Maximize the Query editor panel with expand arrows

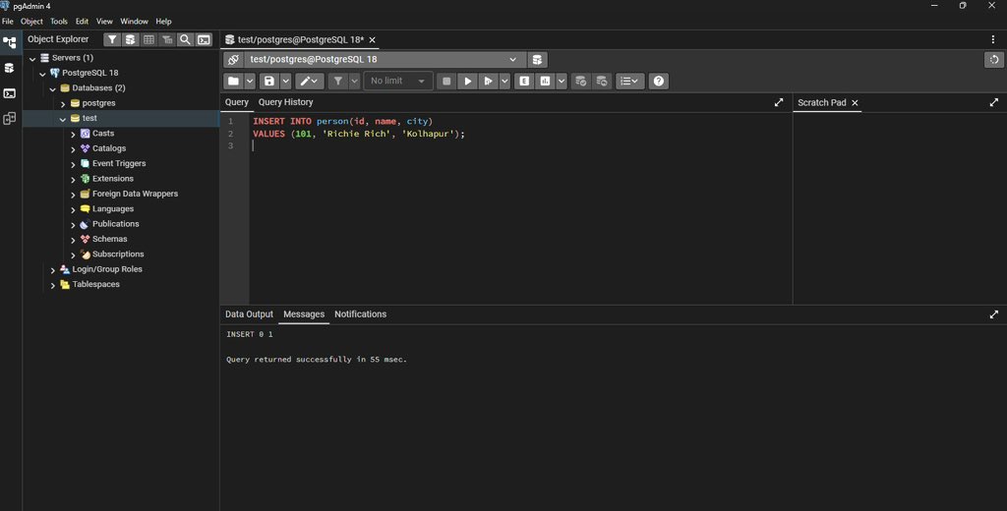click(779, 103)
